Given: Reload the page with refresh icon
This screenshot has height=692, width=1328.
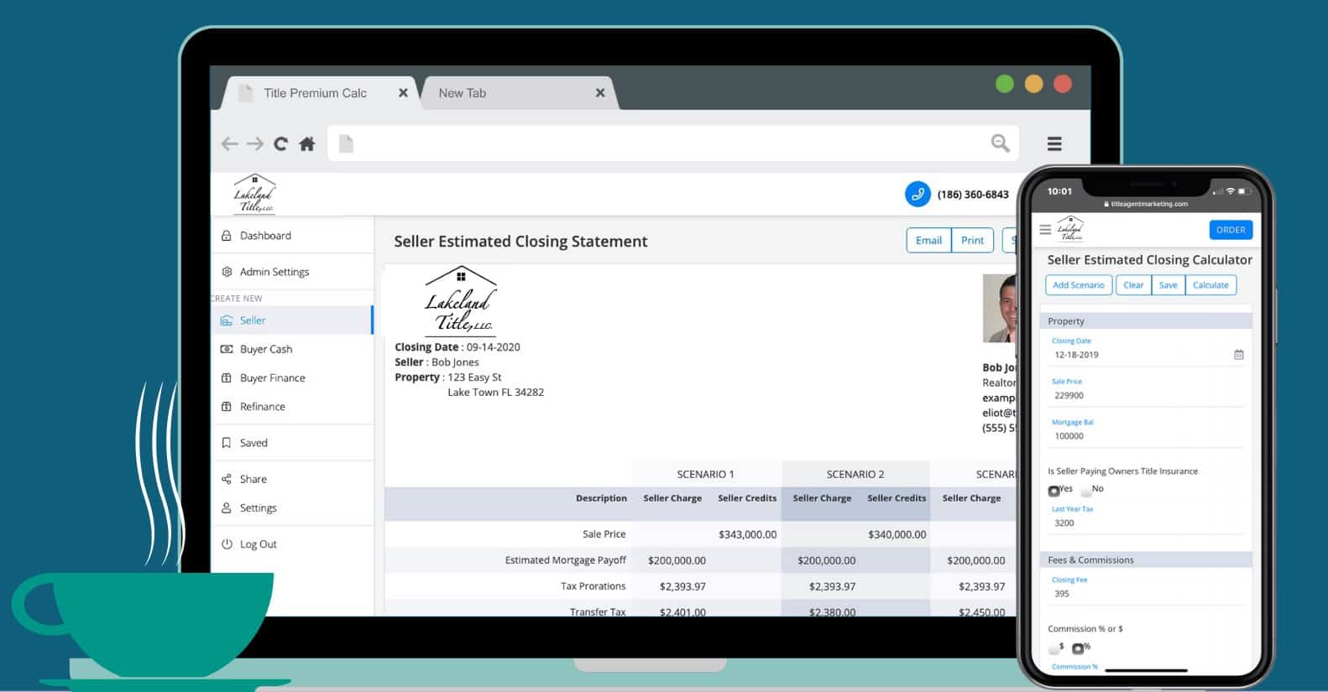Looking at the screenshot, I should (x=280, y=143).
